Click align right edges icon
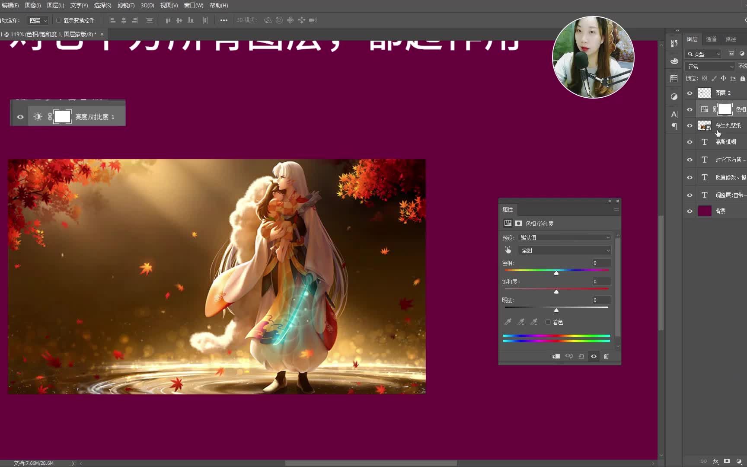Viewport: 747px width, 467px height. pos(135,20)
